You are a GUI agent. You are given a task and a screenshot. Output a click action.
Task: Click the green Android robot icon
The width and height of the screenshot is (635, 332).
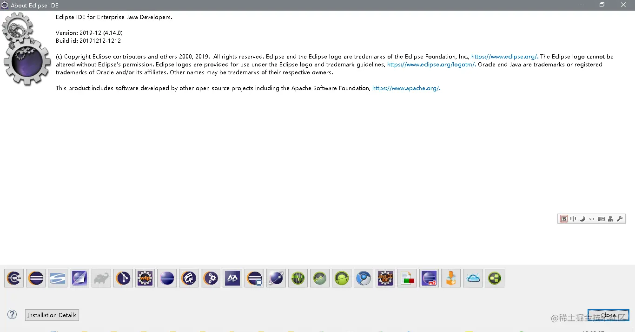click(342, 278)
